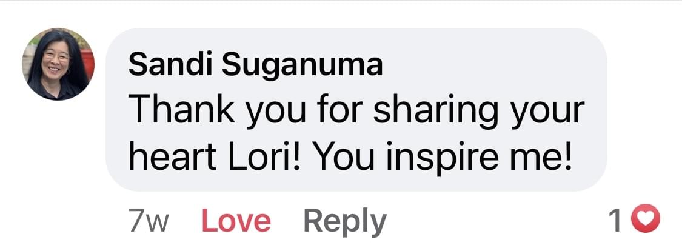Click "Thank you for sharing your" line
This screenshot has height=251, width=682.
[357, 112]
